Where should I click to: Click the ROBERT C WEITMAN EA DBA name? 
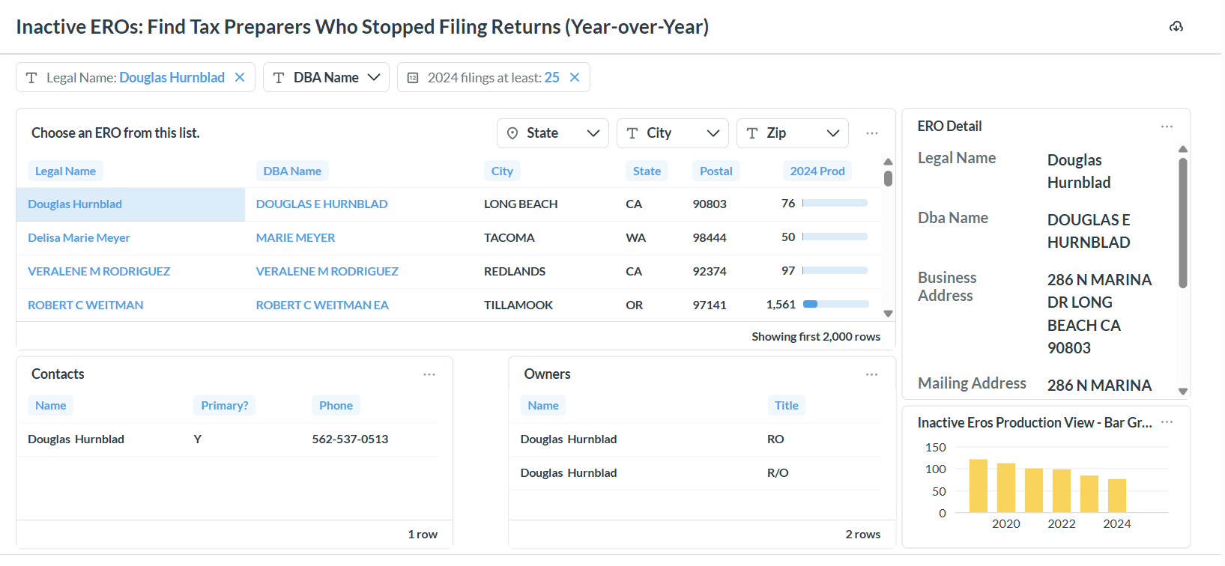[322, 305]
